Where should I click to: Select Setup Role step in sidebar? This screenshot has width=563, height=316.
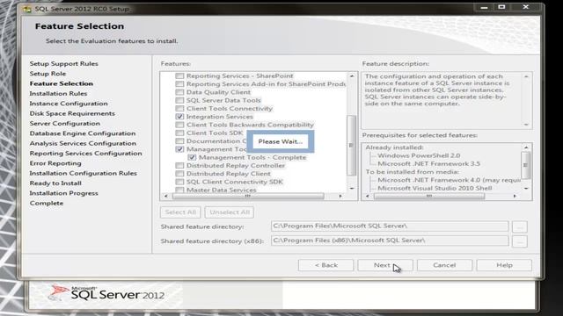48,74
